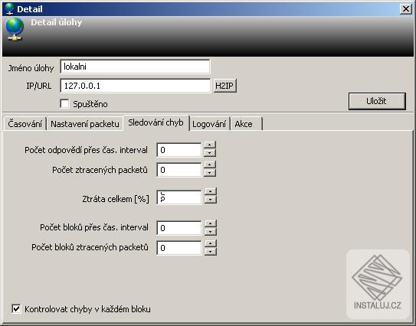Close the Detail dialog window
Viewport: 416px width, 326px height.
405,9
